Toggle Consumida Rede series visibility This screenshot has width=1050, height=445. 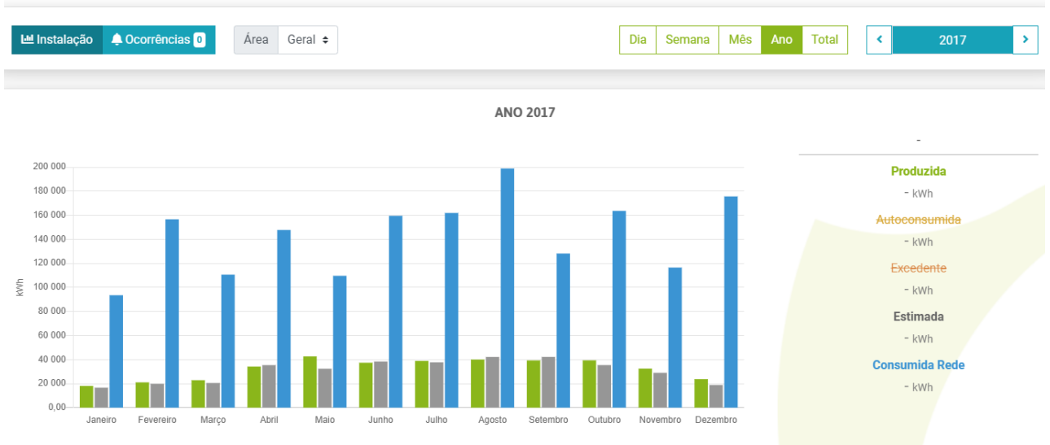[x=918, y=365]
